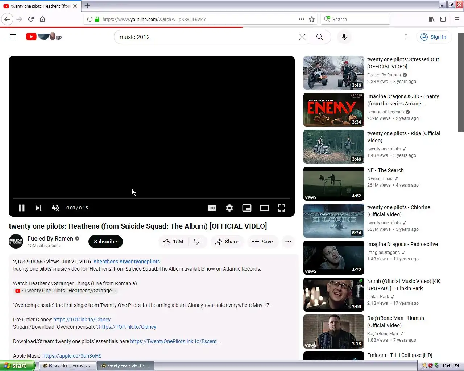Open YouTube settings three-dot menu
Viewport: 464px width, 371px height.
coord(406,37)
